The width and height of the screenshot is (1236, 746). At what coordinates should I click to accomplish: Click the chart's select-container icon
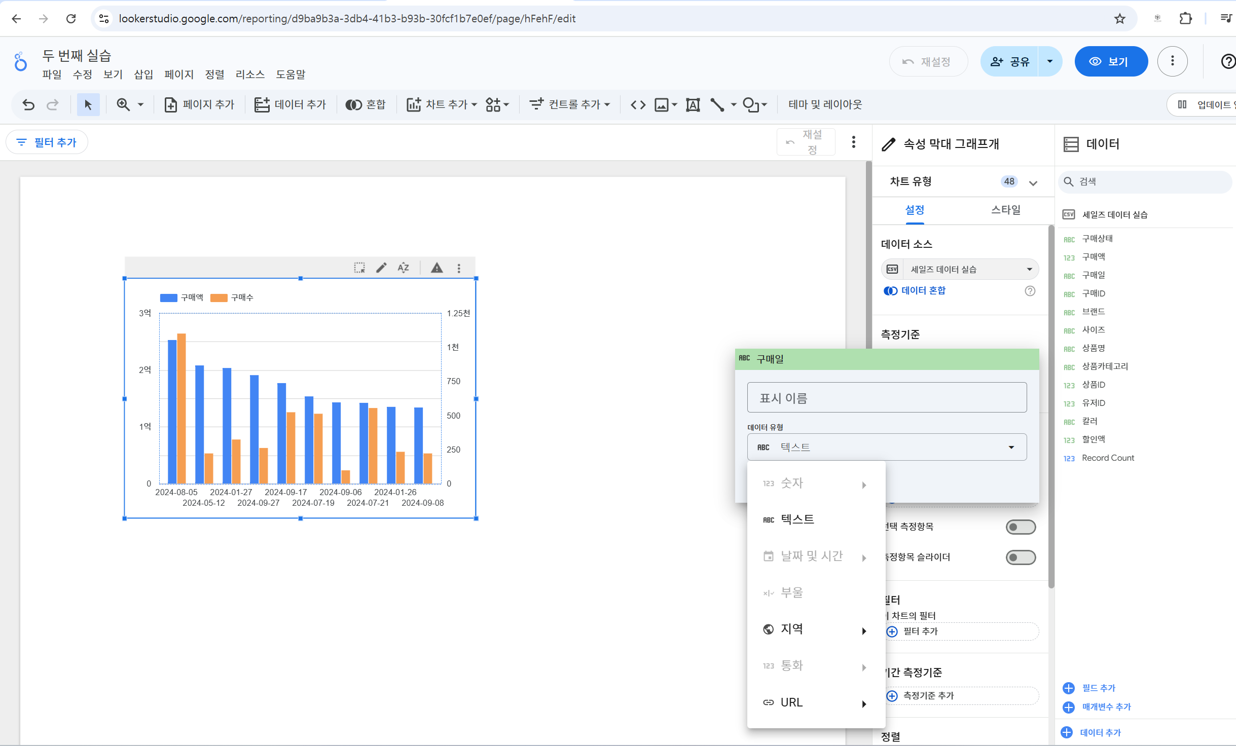[359, 268]
